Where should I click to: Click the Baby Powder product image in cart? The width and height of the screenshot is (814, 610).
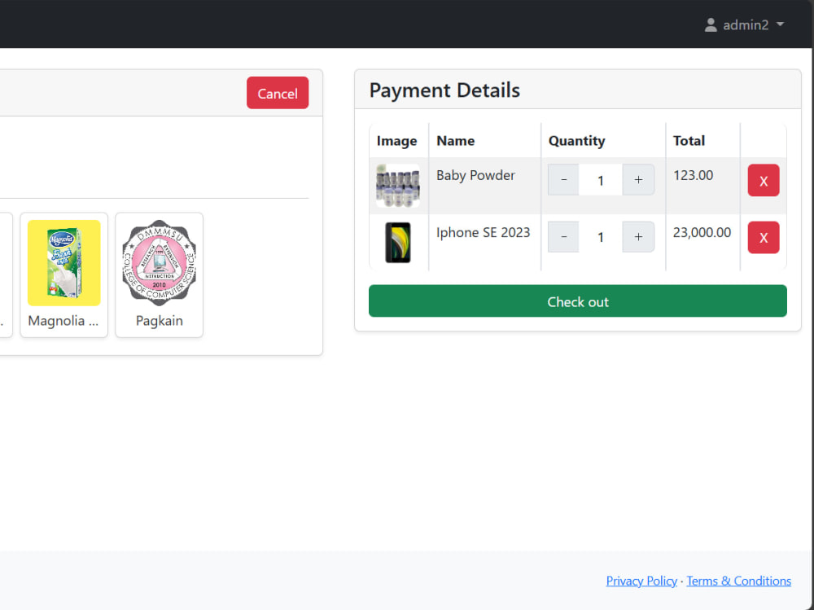pyautogui.click(x=398, y=186)
